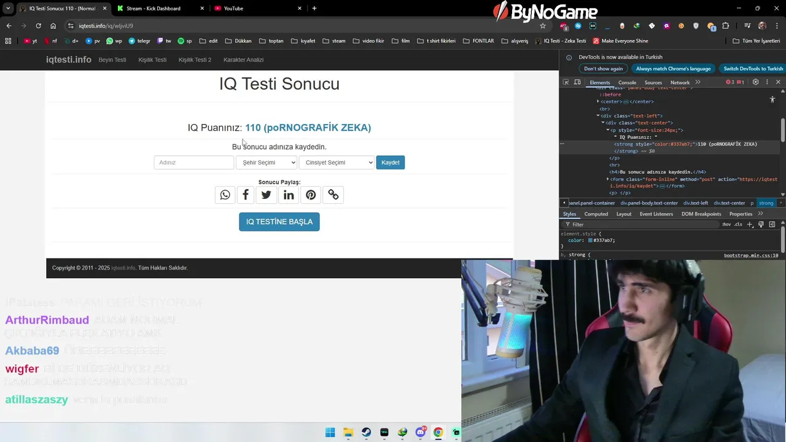
Task: Open FONTLAR bookmarks folder
Action: pos(478,41)
